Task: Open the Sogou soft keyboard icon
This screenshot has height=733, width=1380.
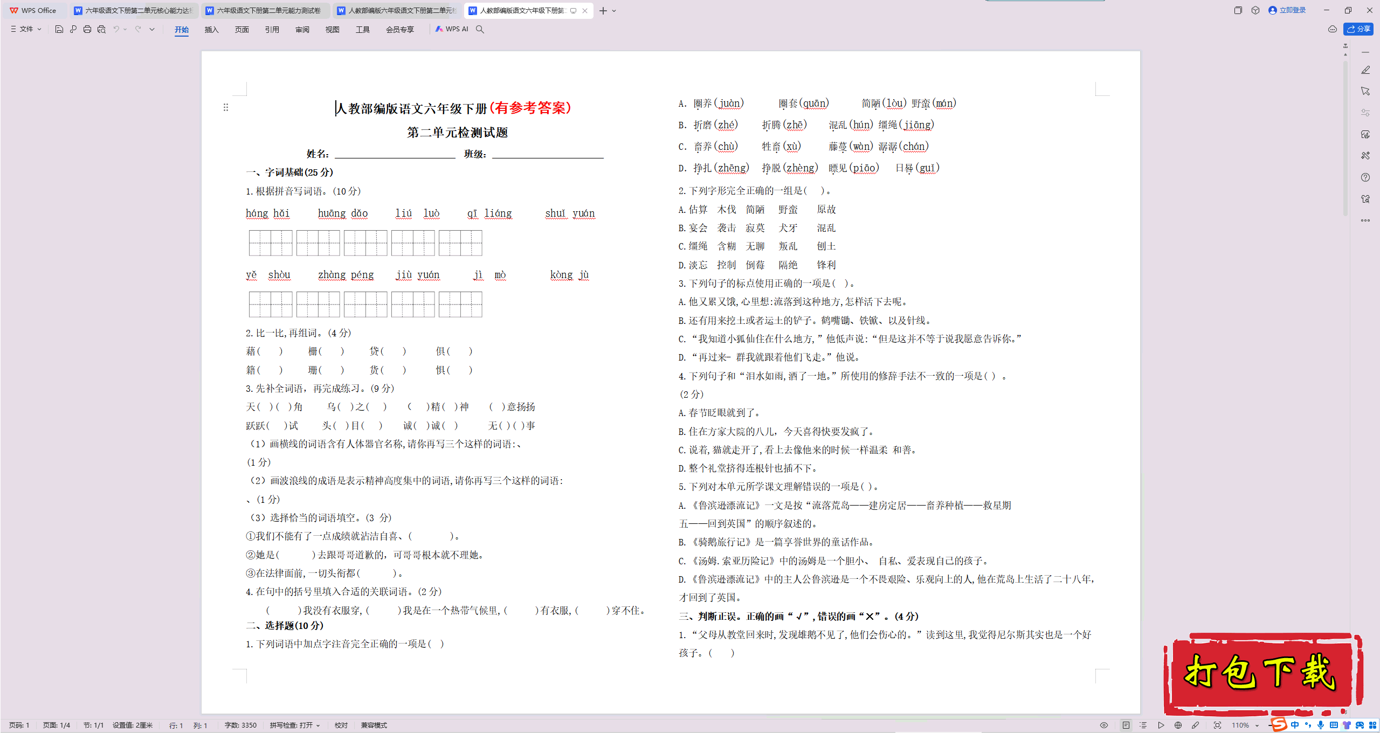Action: click(1334, 725)
